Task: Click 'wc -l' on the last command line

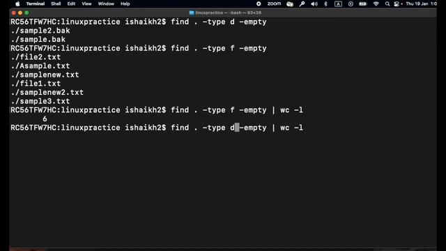Action: pos(291,128)
